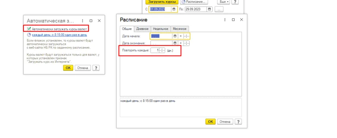This screenshot has width=337, height=138.
Task: Switch to the Дневное tab
Action: [142, 29]
